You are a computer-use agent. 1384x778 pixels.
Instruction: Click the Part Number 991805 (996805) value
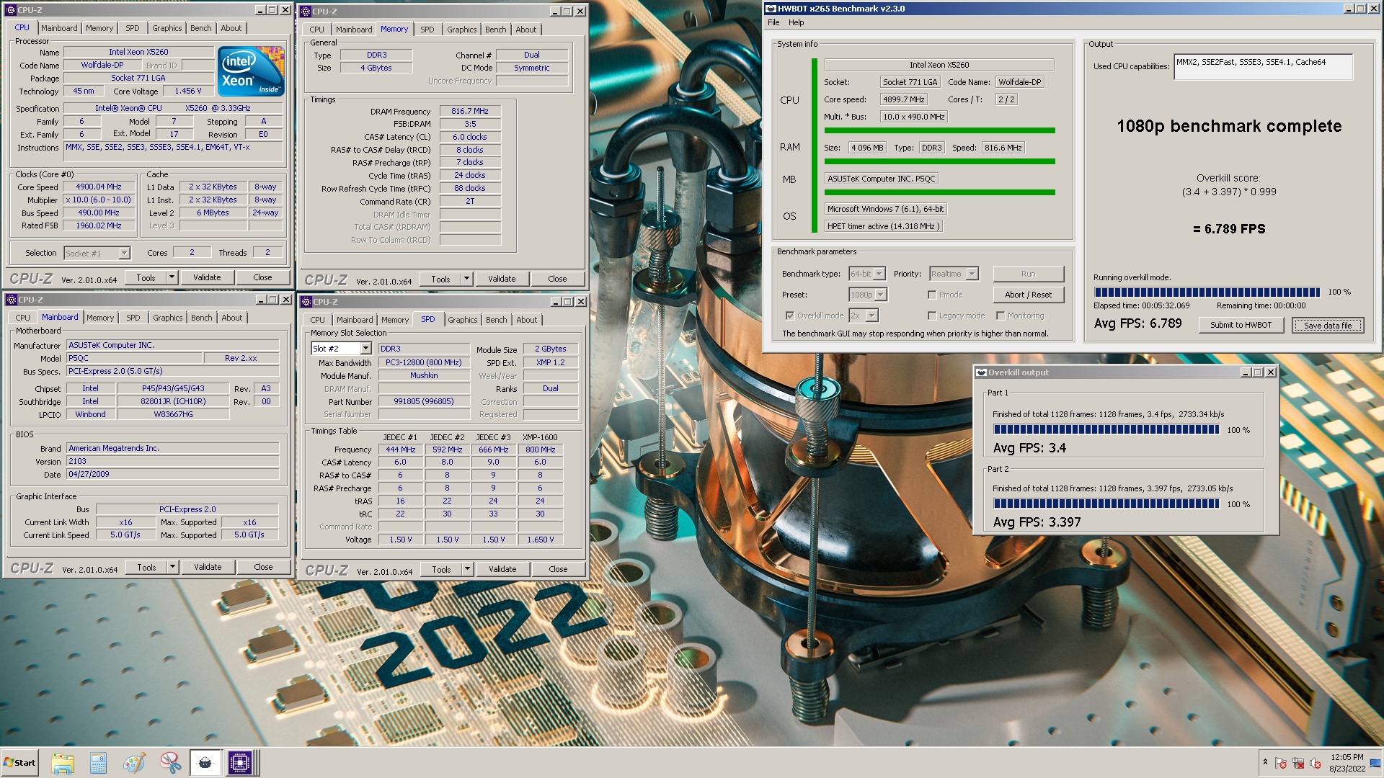pos(423,401)
